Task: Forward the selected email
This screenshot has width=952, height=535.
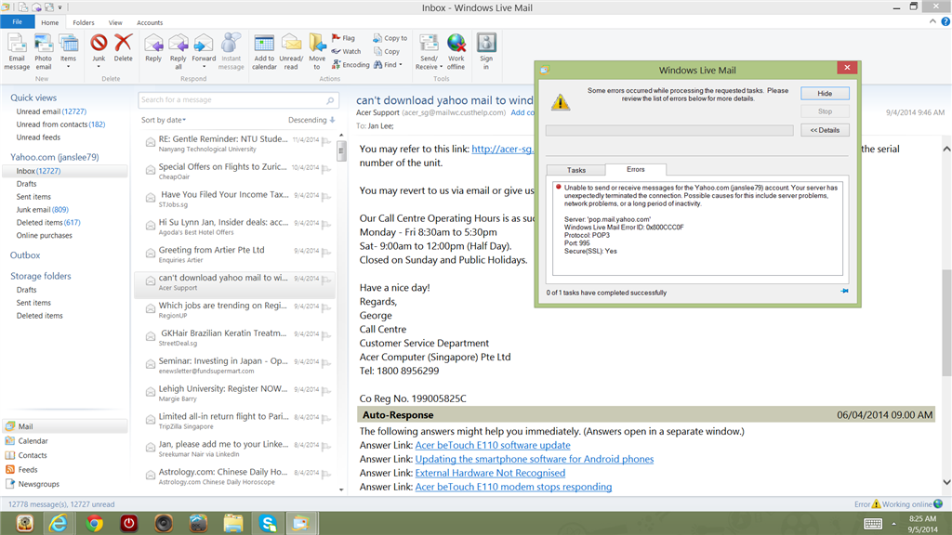Action: click(x=204, y=52)
